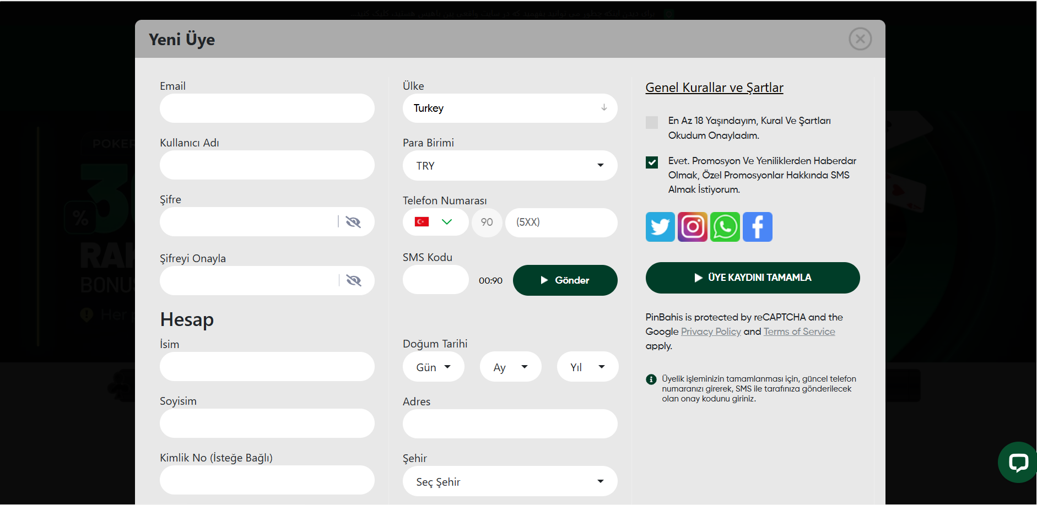Open the phone country flag selector
This screenshot has width=1037, height=505.
[436, 222]
